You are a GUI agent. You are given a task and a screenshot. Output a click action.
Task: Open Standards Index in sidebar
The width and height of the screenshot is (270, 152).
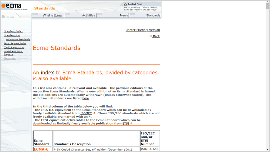point(13,31)
